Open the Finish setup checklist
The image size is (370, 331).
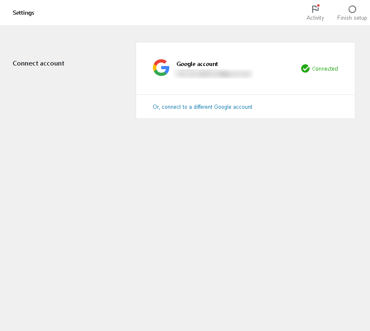[x=352, y=13]
